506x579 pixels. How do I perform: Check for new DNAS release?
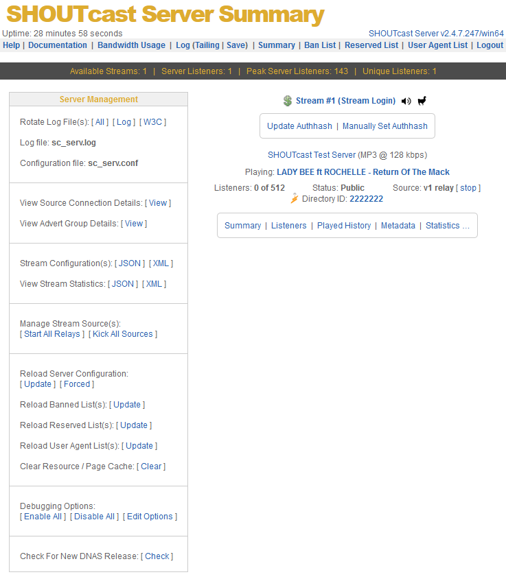point(157,556)
